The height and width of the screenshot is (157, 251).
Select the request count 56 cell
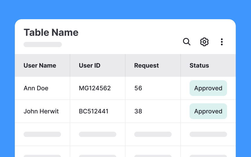tap(138, 88)
